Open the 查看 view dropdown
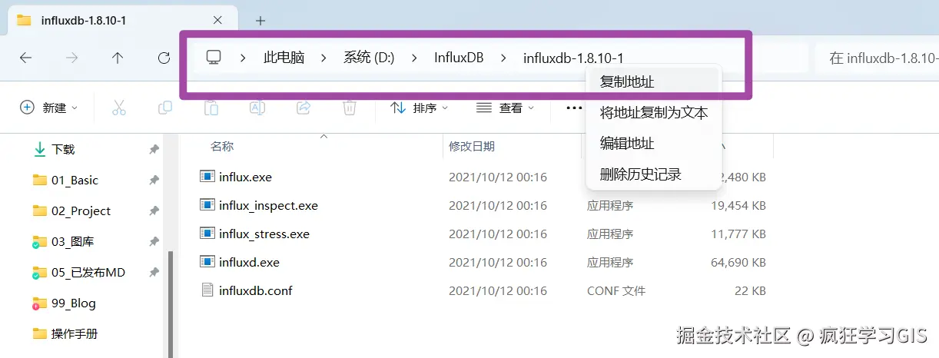This screenshot has height=358, width=939. click(505, 108)
